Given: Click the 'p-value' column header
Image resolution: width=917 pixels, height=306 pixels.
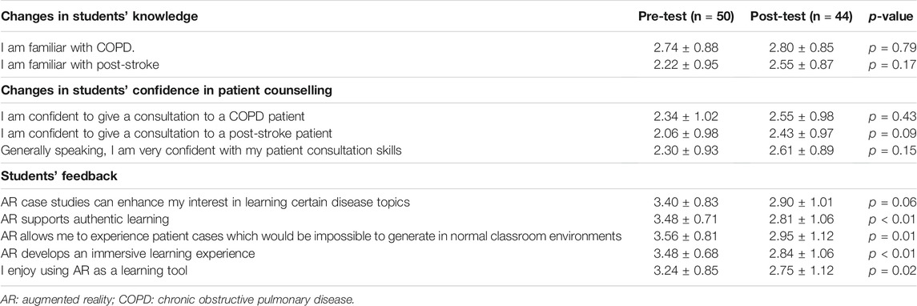Looking at the screenshot, I should point(889,16).
